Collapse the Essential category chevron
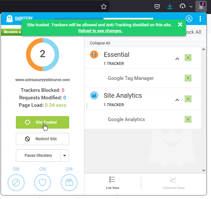 [x=177, y=59]
